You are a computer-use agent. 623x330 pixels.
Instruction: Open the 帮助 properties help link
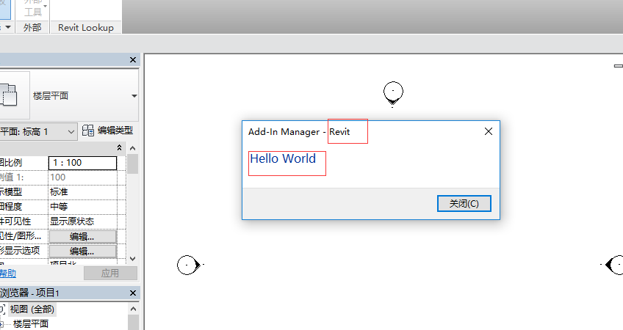[8, 274]
